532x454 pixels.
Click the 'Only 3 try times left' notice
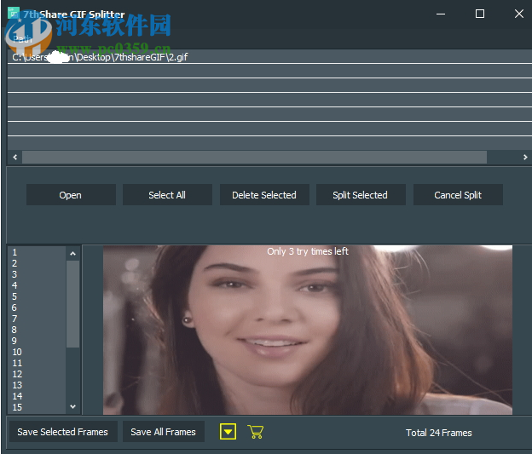pos(308,251)
